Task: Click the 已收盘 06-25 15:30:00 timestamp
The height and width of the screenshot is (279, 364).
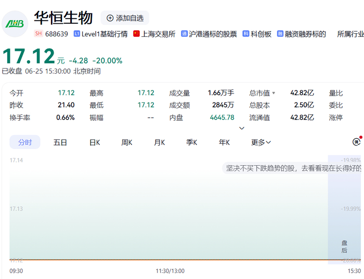Action: [x=51, y=71]
